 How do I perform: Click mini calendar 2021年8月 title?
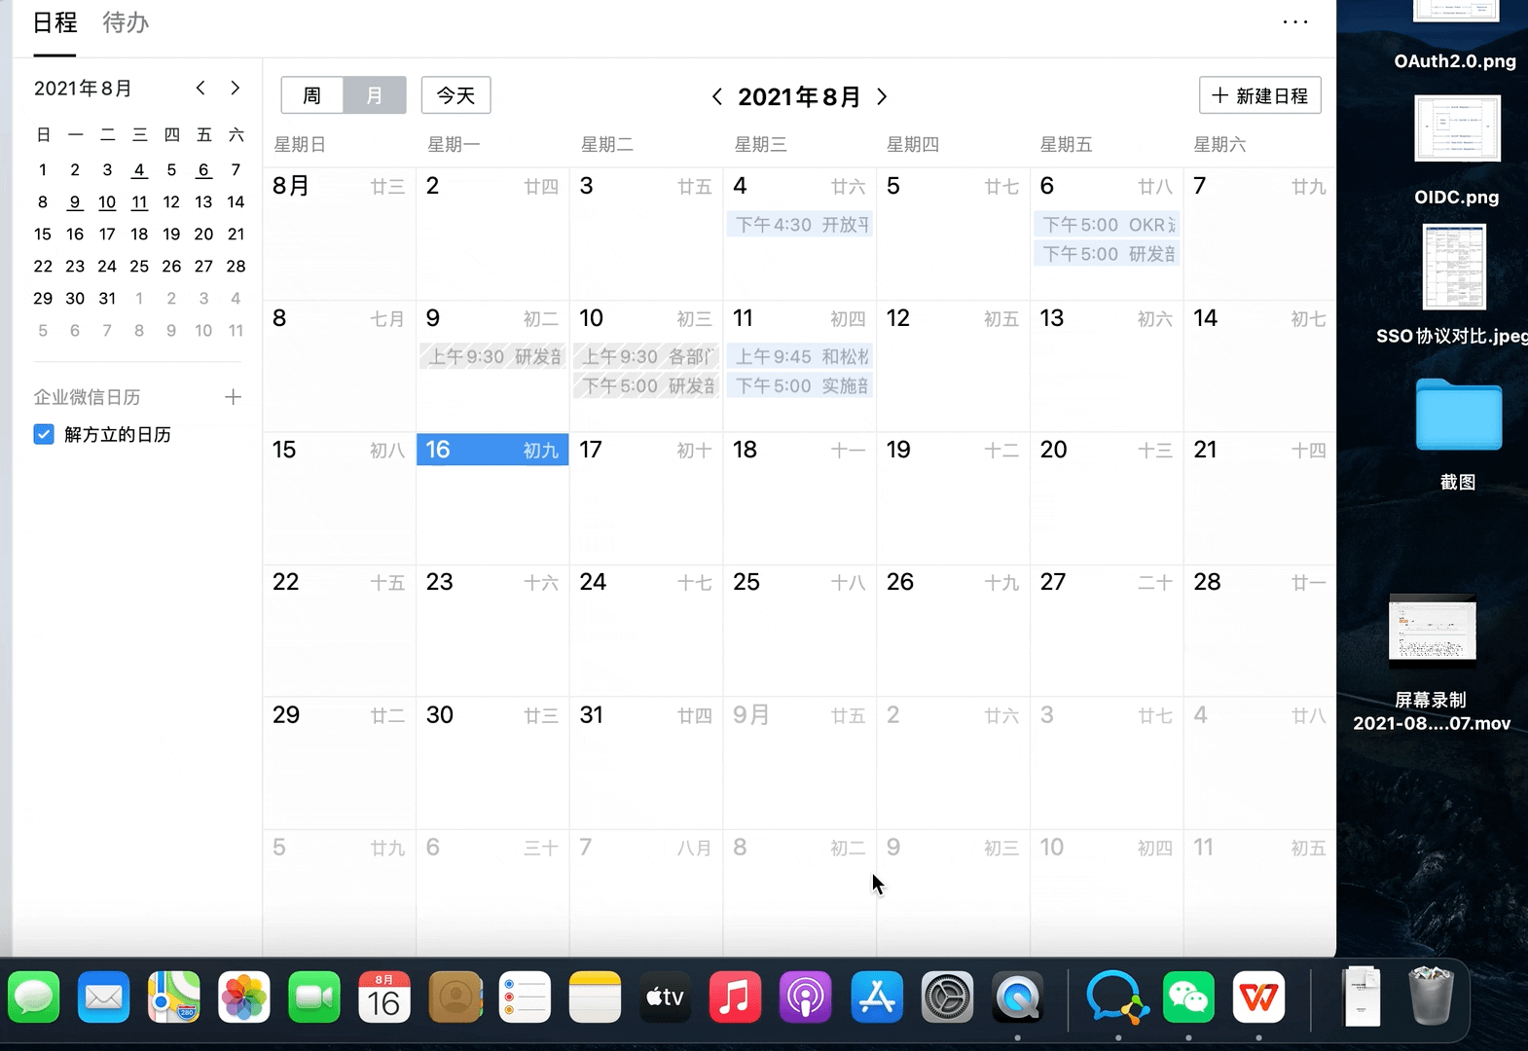point(83,89)
